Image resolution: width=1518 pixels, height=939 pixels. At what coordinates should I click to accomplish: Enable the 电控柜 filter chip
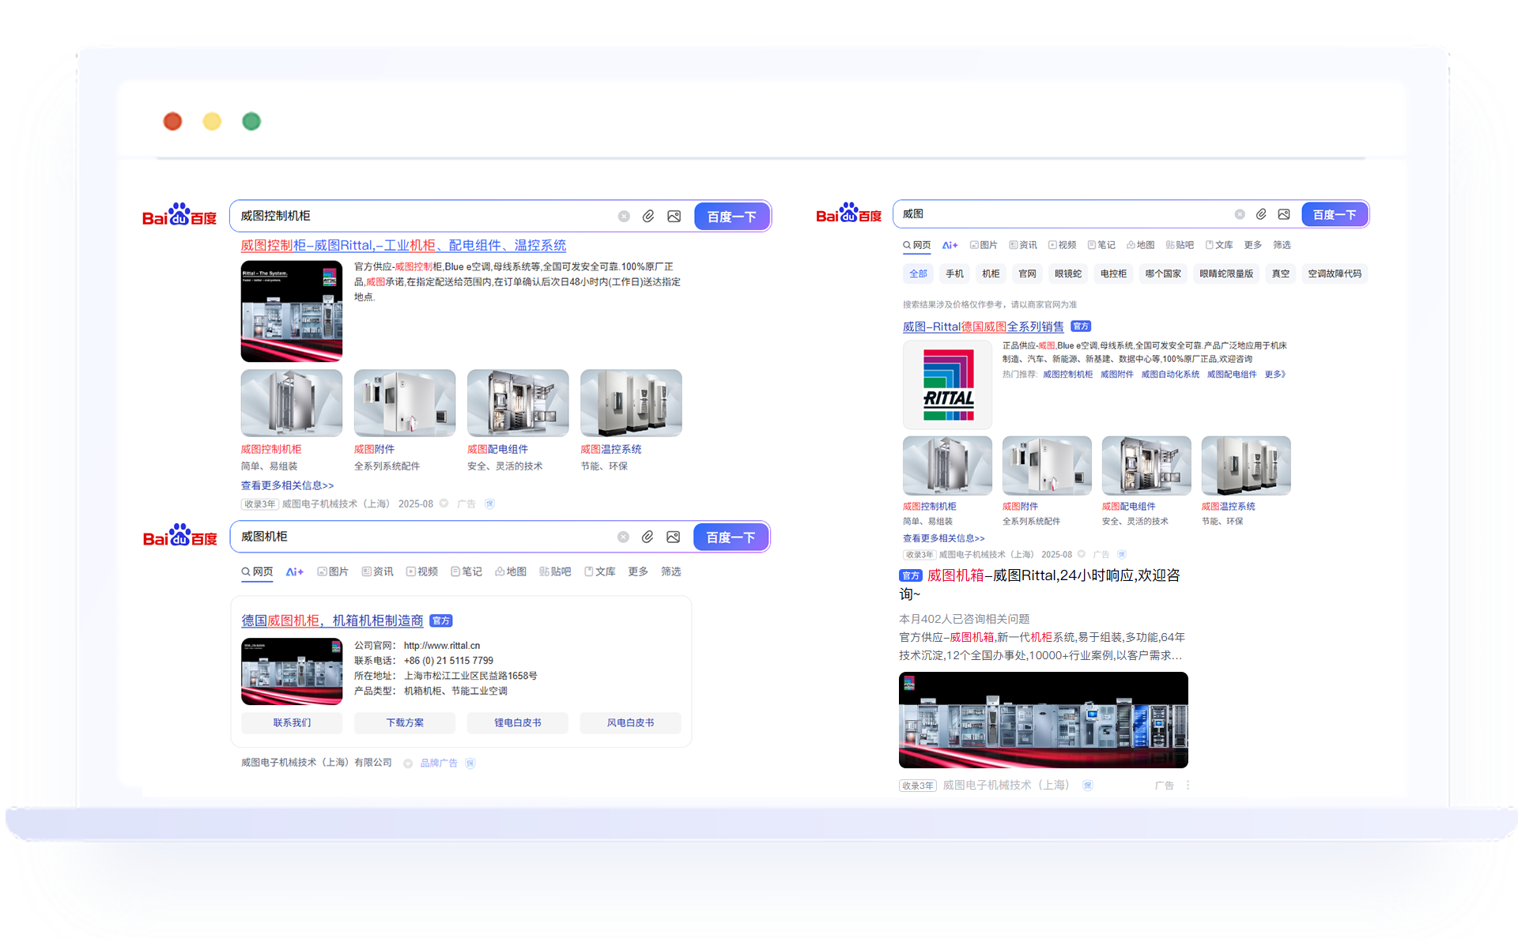(1112, 273)
